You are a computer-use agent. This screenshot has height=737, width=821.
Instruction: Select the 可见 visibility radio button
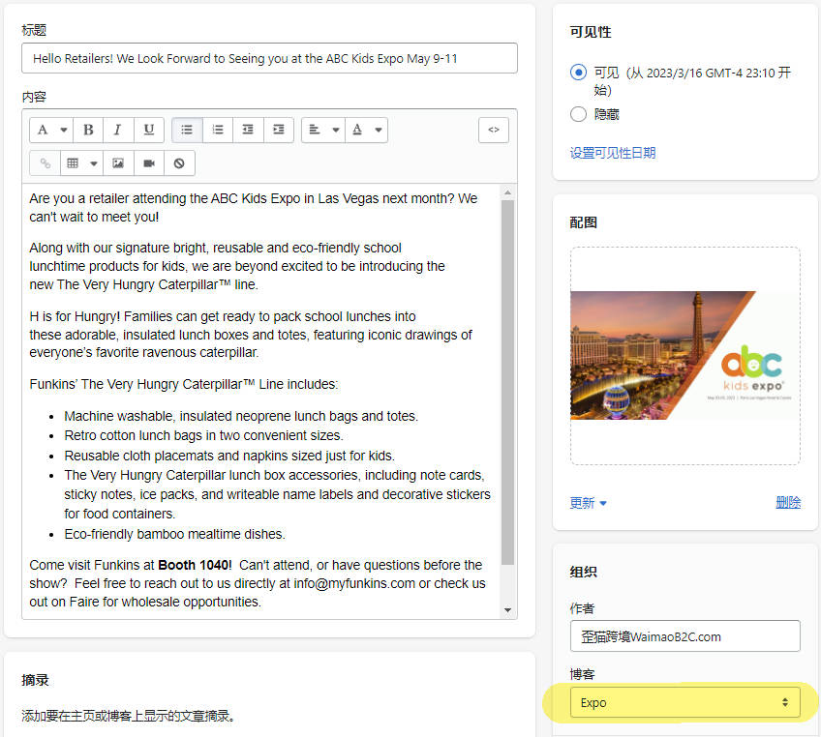coord(578,73)
